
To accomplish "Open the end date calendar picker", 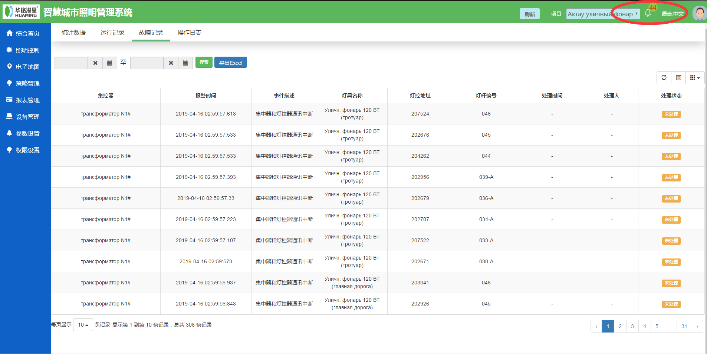I will click(x=185, y=63).
